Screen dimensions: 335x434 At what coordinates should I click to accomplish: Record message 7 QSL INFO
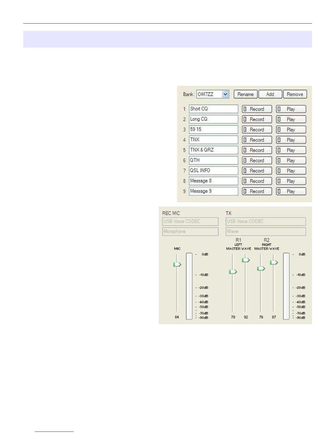tap(257, 171)
